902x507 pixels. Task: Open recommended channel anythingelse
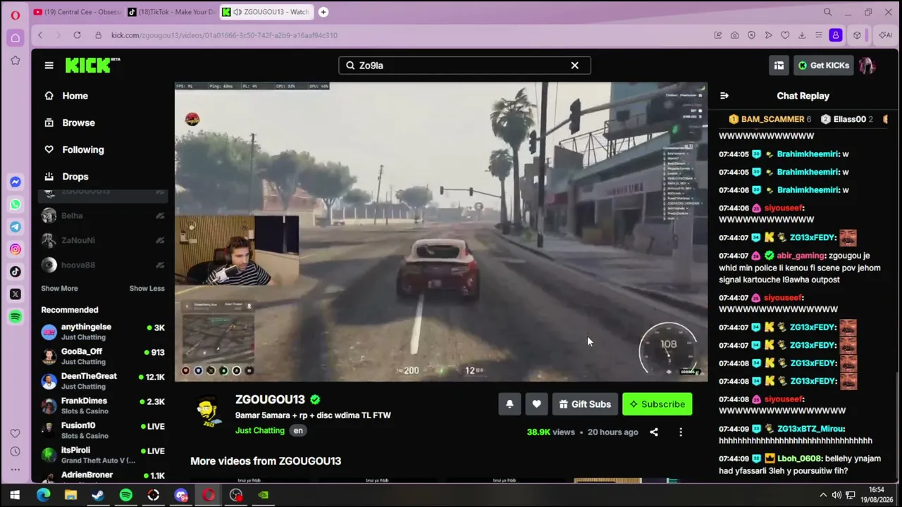103,332
